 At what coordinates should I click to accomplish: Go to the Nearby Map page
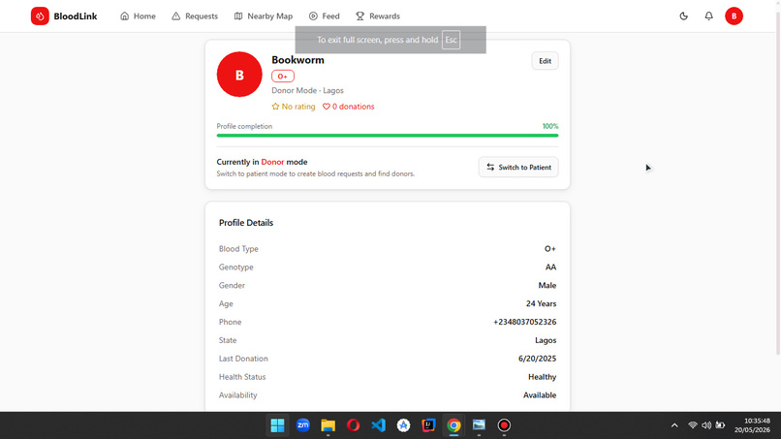click(264, 16)
